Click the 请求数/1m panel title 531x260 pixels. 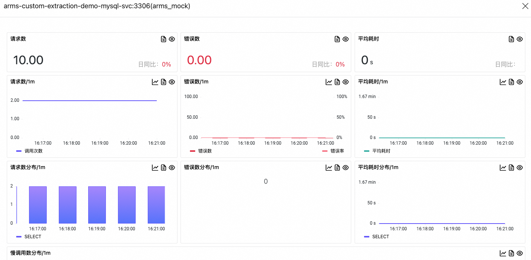23,82
